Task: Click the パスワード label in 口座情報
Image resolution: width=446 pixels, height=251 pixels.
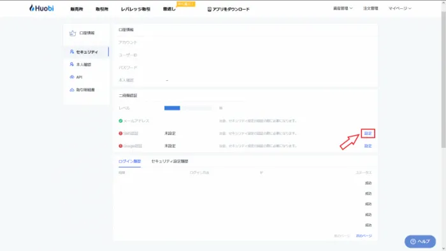Action: click(127, 68)
